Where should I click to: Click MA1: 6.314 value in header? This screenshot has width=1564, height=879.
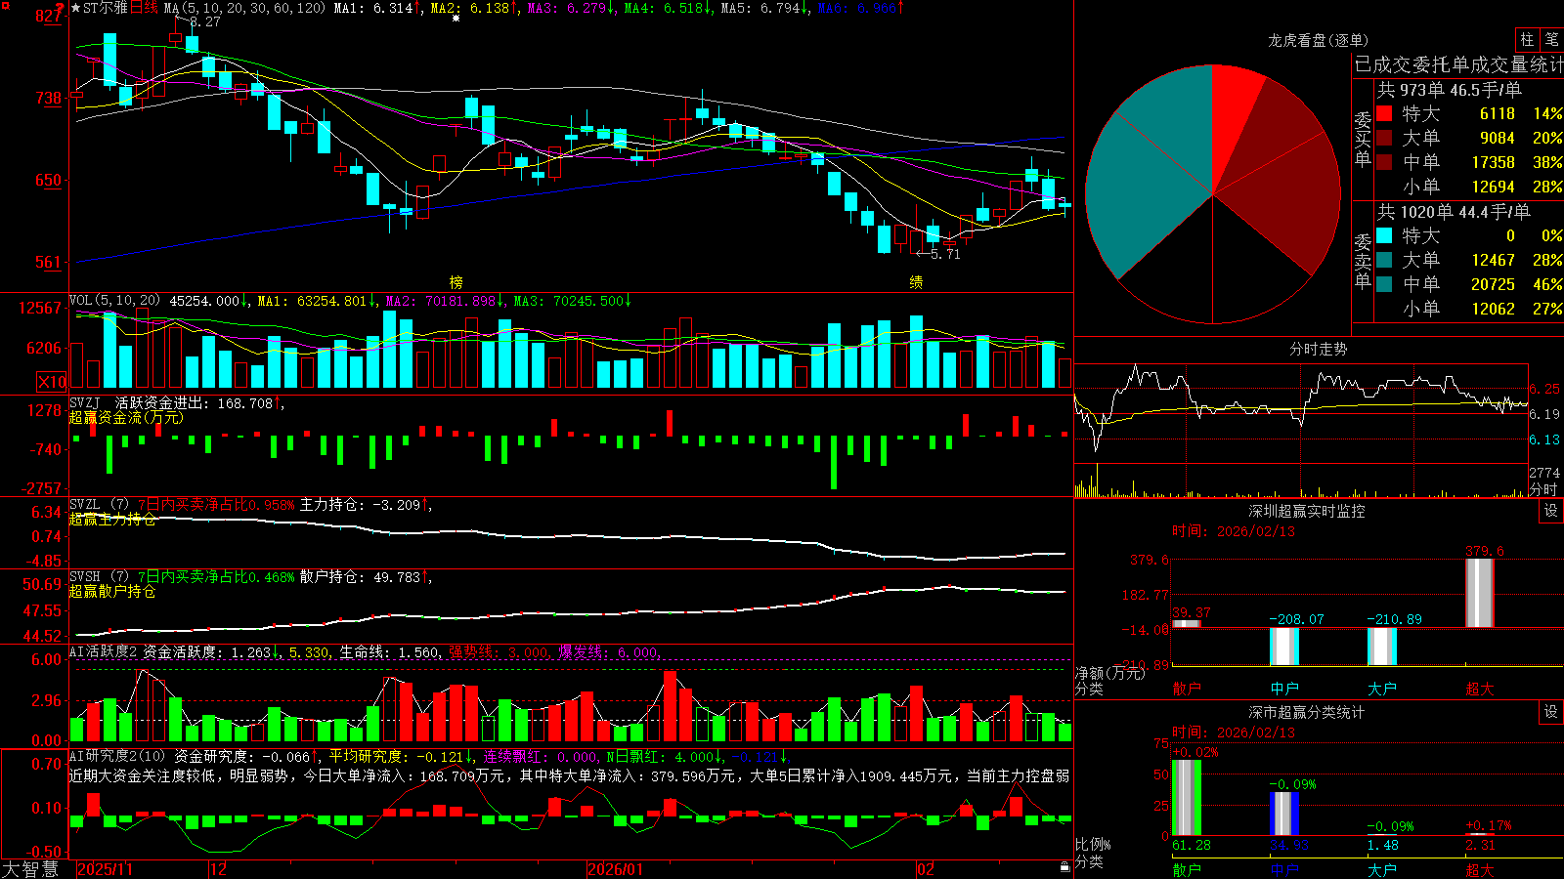pyautogui.click(x=373, y=8)
